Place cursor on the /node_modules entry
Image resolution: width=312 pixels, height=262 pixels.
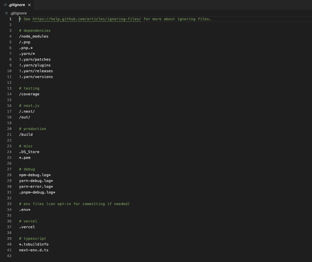pos(34,36)
